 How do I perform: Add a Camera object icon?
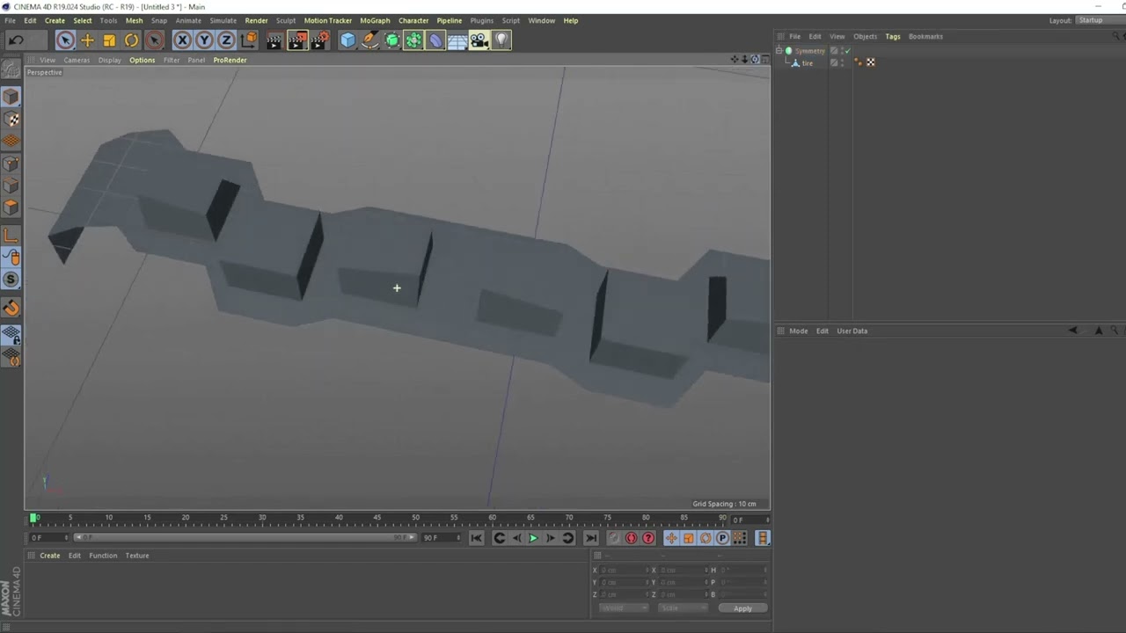tap(479, 40)
